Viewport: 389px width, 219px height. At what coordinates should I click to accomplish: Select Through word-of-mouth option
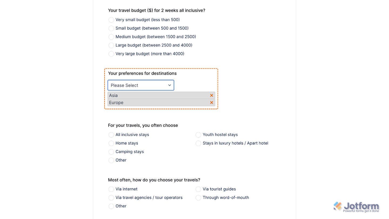pos(198,198)
